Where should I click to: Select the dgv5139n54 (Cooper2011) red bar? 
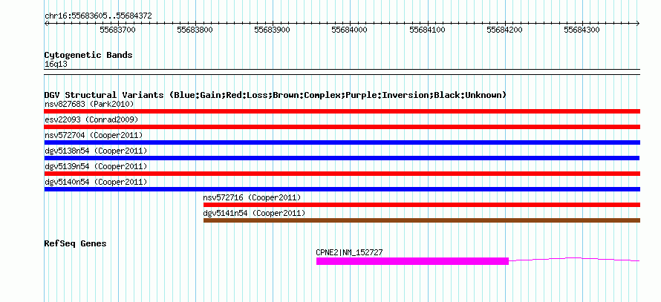[x=342, y=174]
